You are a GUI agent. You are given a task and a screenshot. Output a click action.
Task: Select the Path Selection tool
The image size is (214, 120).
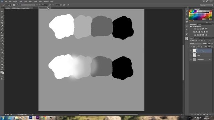click(x=2, y=59)
